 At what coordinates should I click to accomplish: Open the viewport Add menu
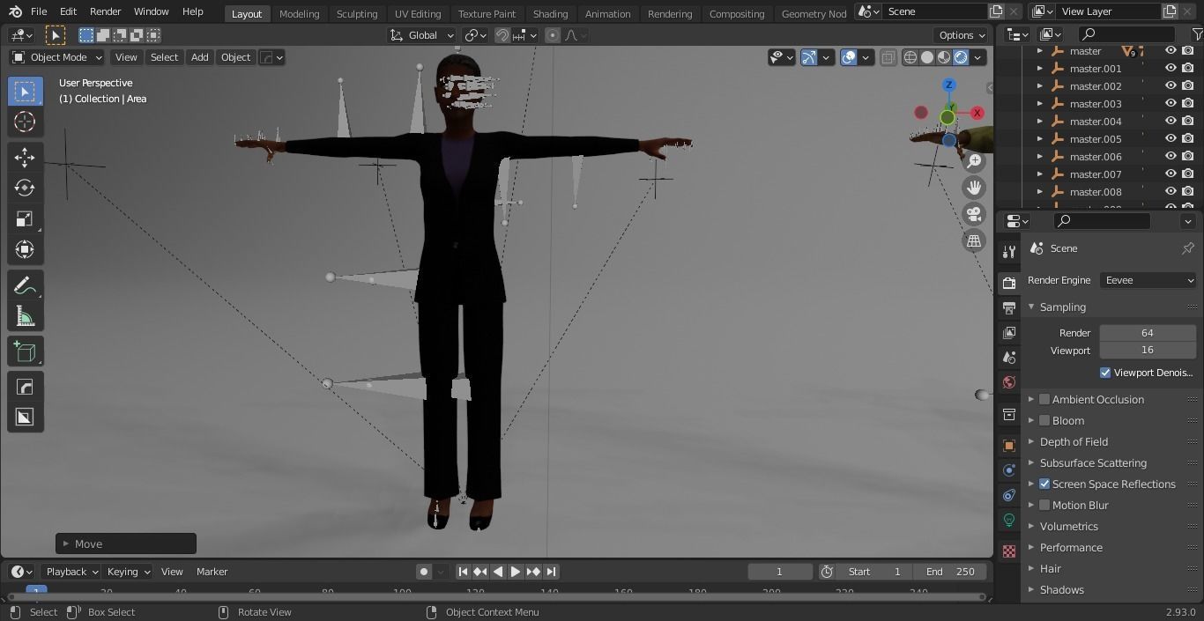tap(199, 57)
